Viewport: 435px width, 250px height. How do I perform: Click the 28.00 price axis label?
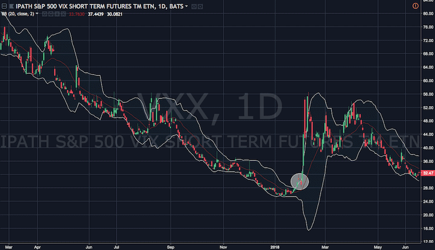click(x=428, y=188)
